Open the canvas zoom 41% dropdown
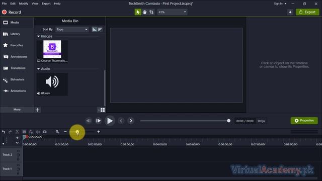This screenshot has width=322, height=181. coord(172,12)
